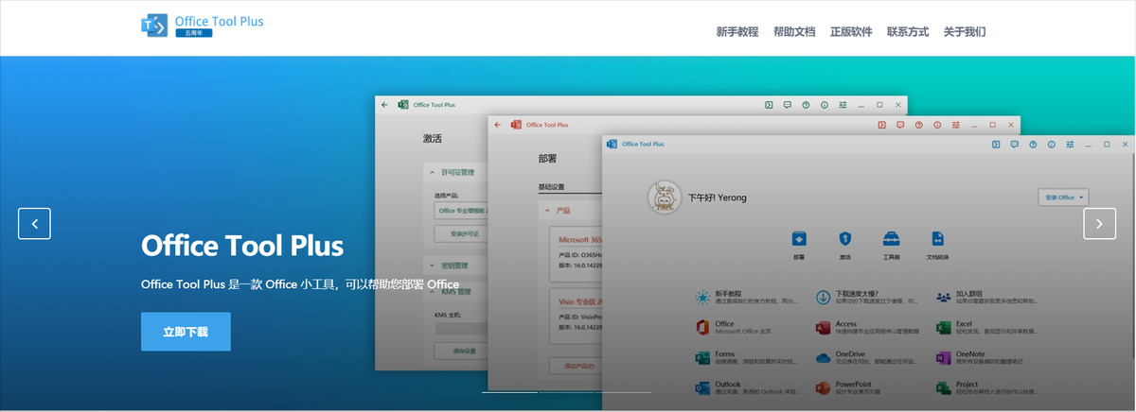Open the 安装 Office dropdown in front window
The height and width of the screenshot is (412, 1136).
coord(1064,197)
